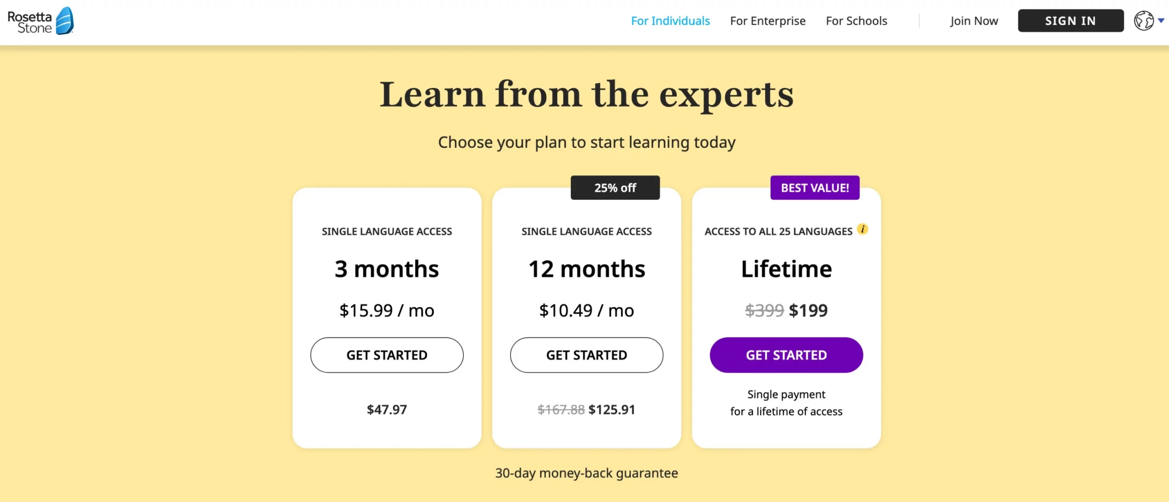Open the globe language selector icon
The width and height of the screenshot is (1169, 502).
pyautogui.click(x=1143, y=21)
